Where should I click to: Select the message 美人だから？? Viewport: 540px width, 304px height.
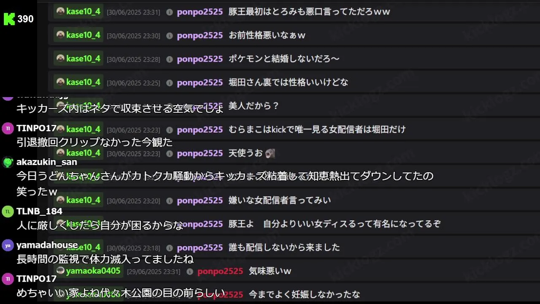click(x=254, y=106)
